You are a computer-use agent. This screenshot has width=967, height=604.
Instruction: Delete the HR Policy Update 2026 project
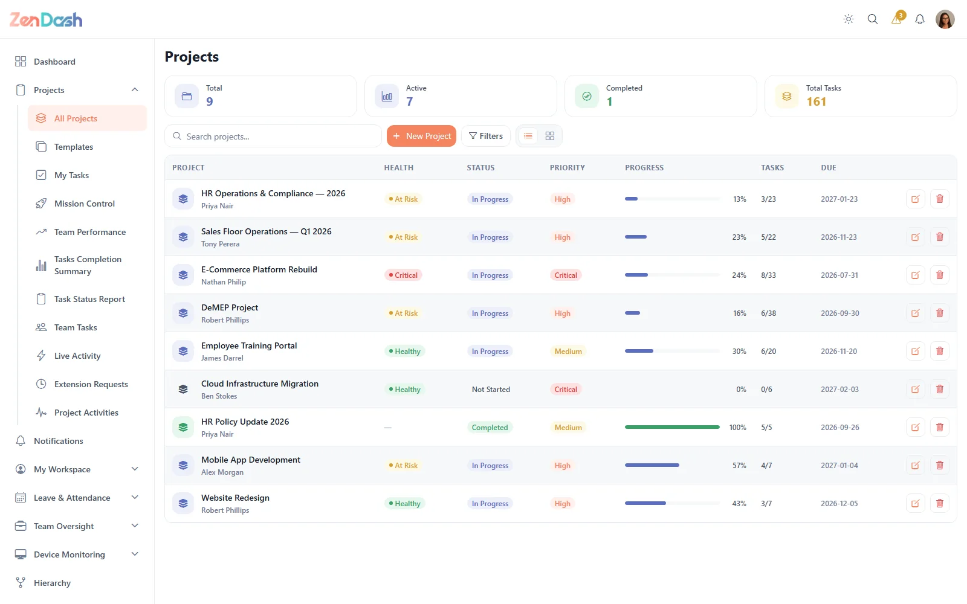[940, 427]
